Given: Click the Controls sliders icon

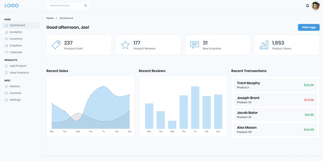Looking at the screenshot, I should coord(6,93).
